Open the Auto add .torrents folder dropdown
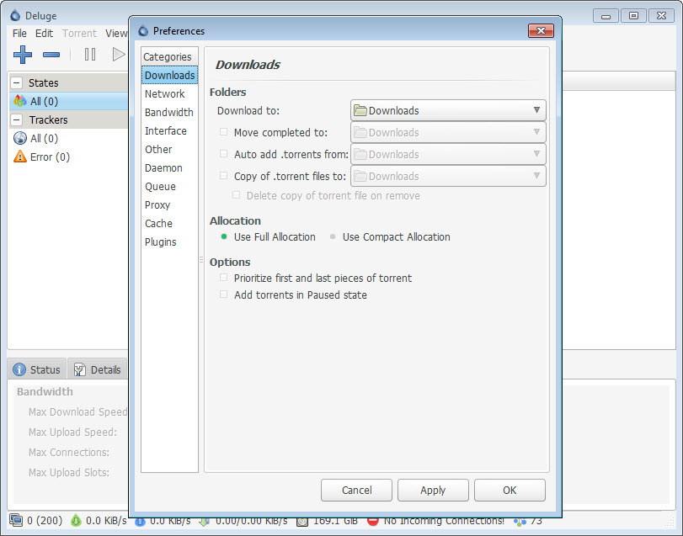This screenshot has height=536, width=683. coord(448,154)
